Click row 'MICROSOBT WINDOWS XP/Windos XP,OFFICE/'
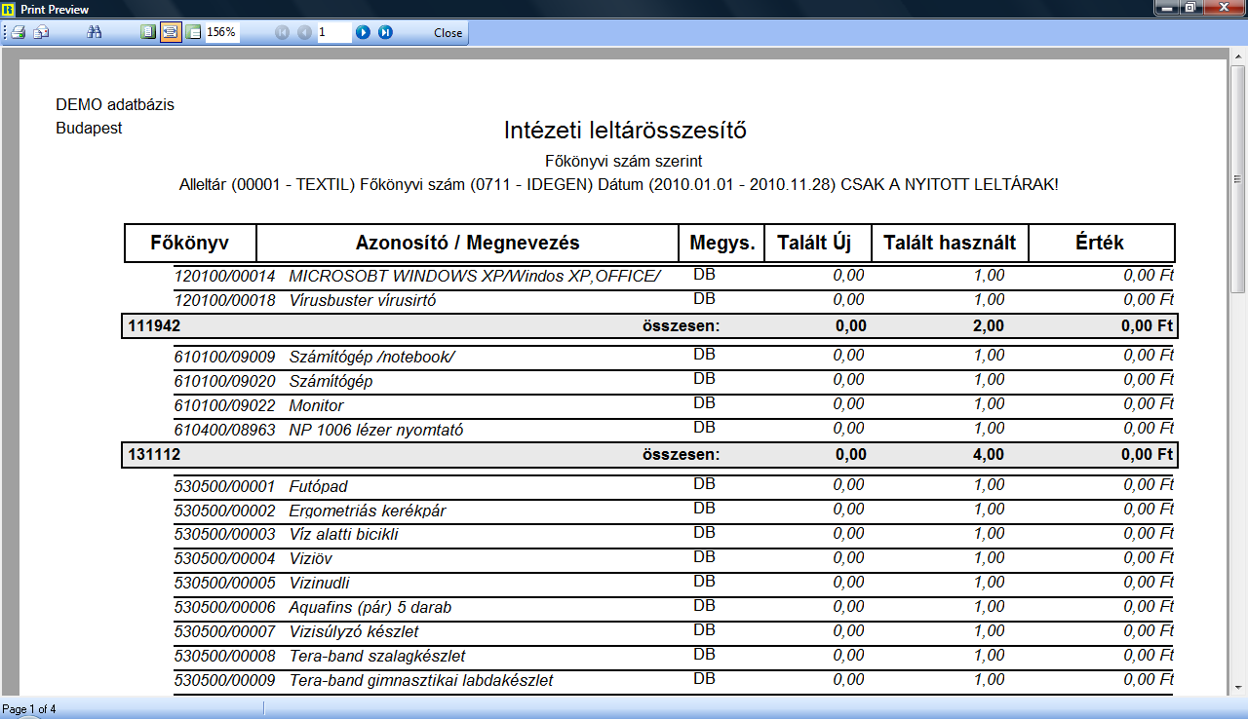This screenshot has width=1248, height=719. point(675,277)
